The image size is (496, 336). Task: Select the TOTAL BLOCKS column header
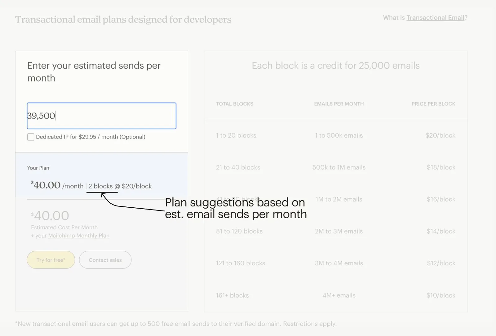click(x=235, y=104)
